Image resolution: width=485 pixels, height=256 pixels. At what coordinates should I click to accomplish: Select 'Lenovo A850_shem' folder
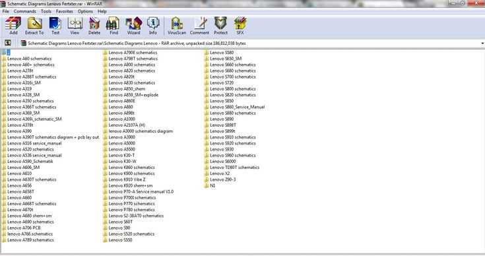pos(124,88)
